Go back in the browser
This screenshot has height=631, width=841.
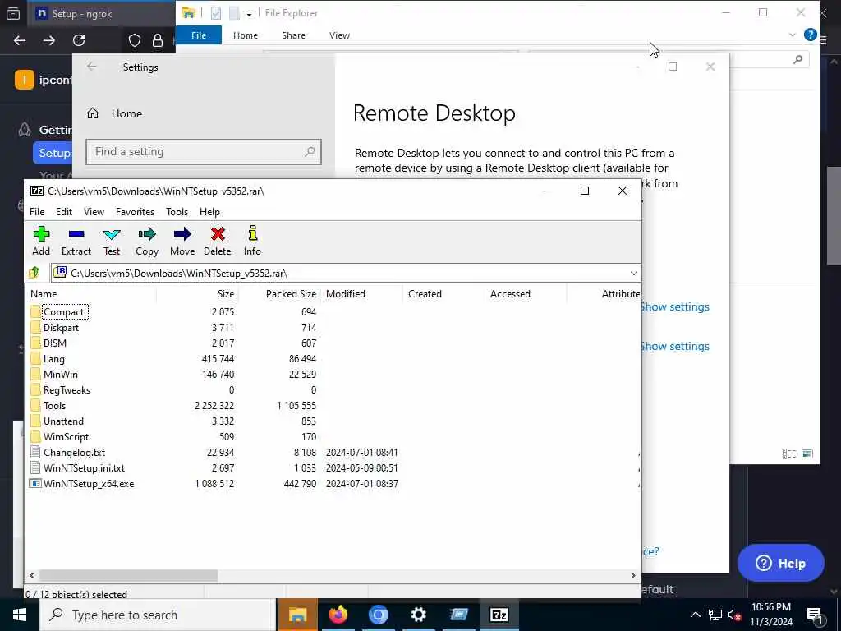click(x=20, y=40)
